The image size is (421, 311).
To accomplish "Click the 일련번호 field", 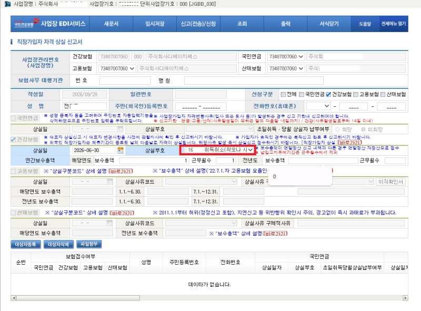I will click(x=201, y=94).
